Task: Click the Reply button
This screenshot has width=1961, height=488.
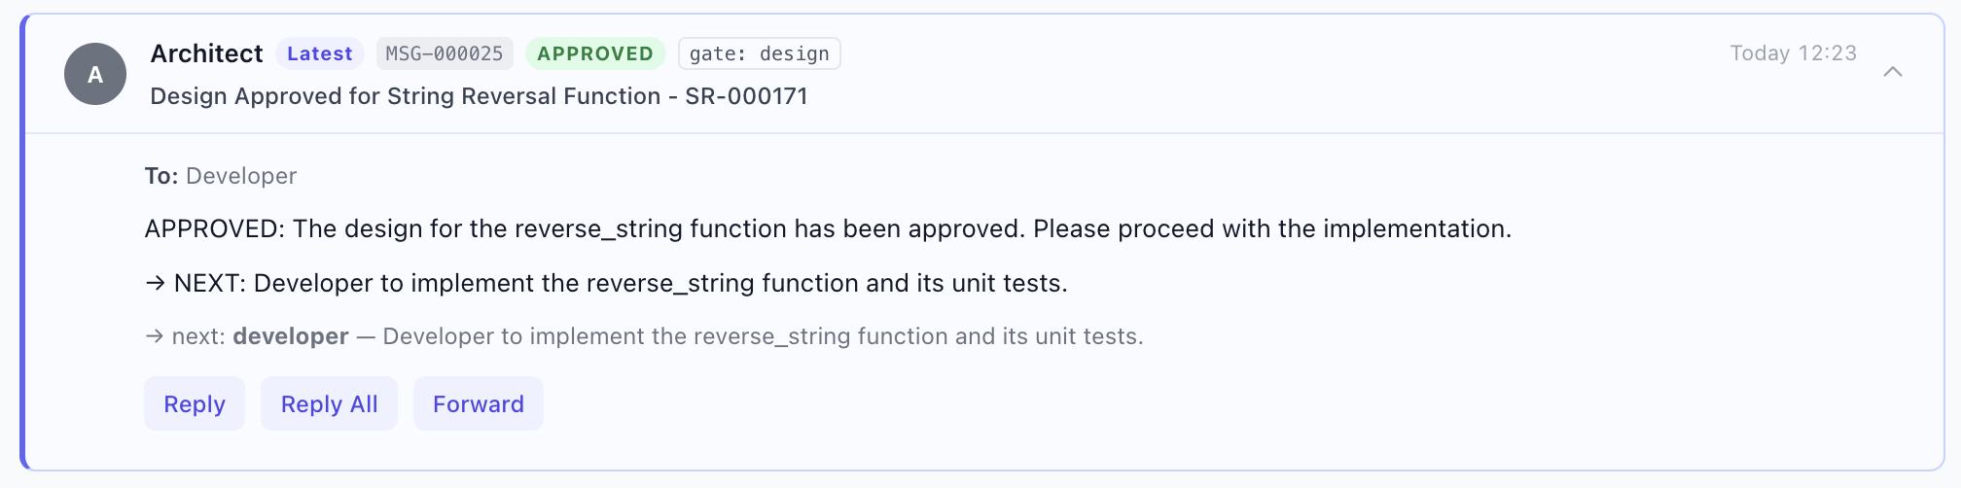Action: coord(195,403)
